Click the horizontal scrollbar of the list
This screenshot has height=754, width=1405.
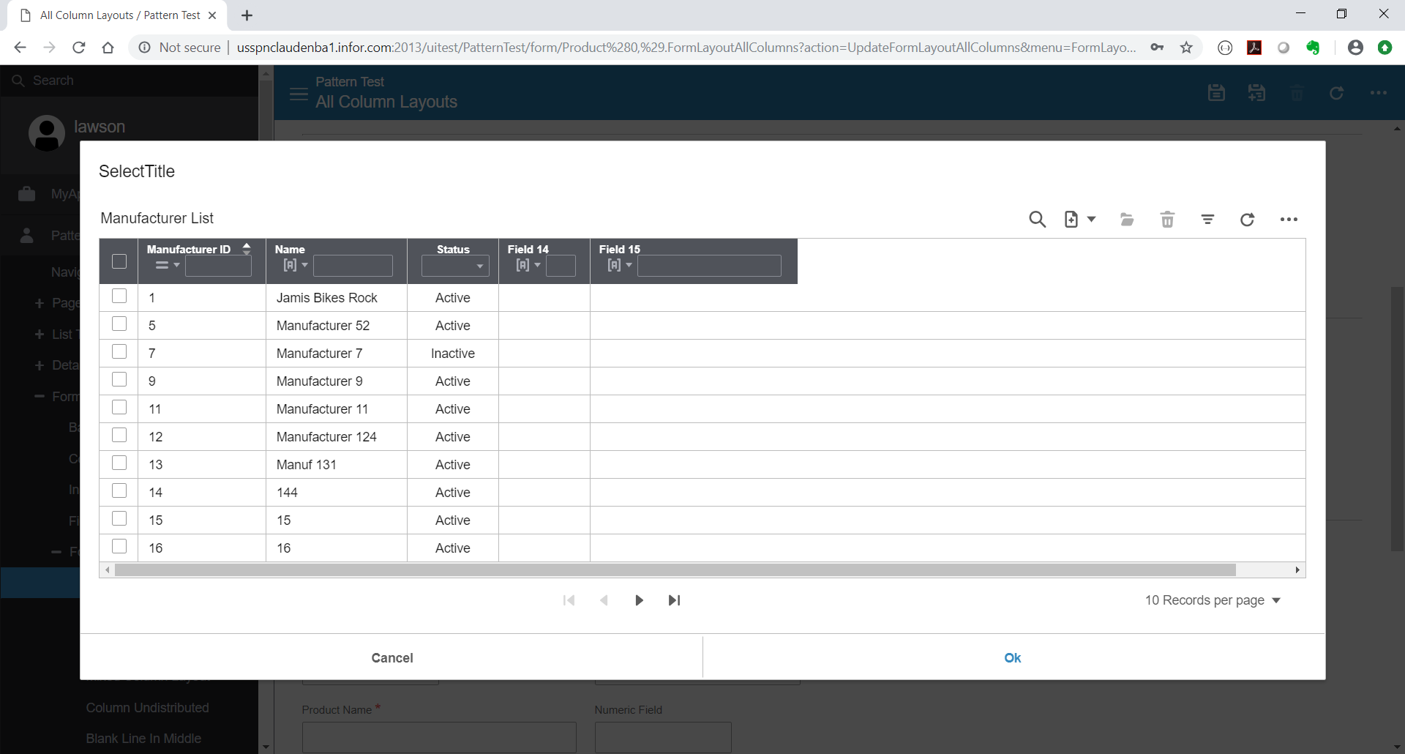[675, 570]
